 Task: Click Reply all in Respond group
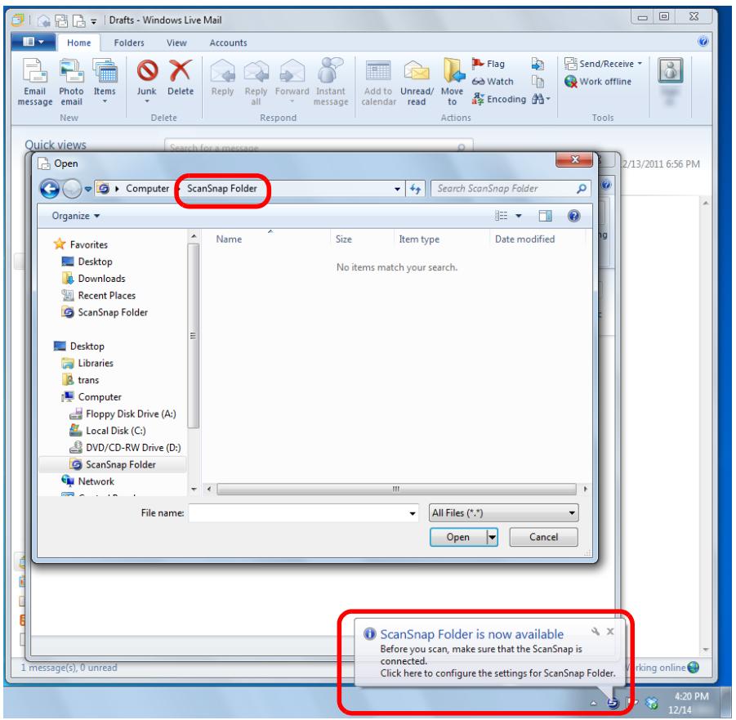click(x=256, y=83)
